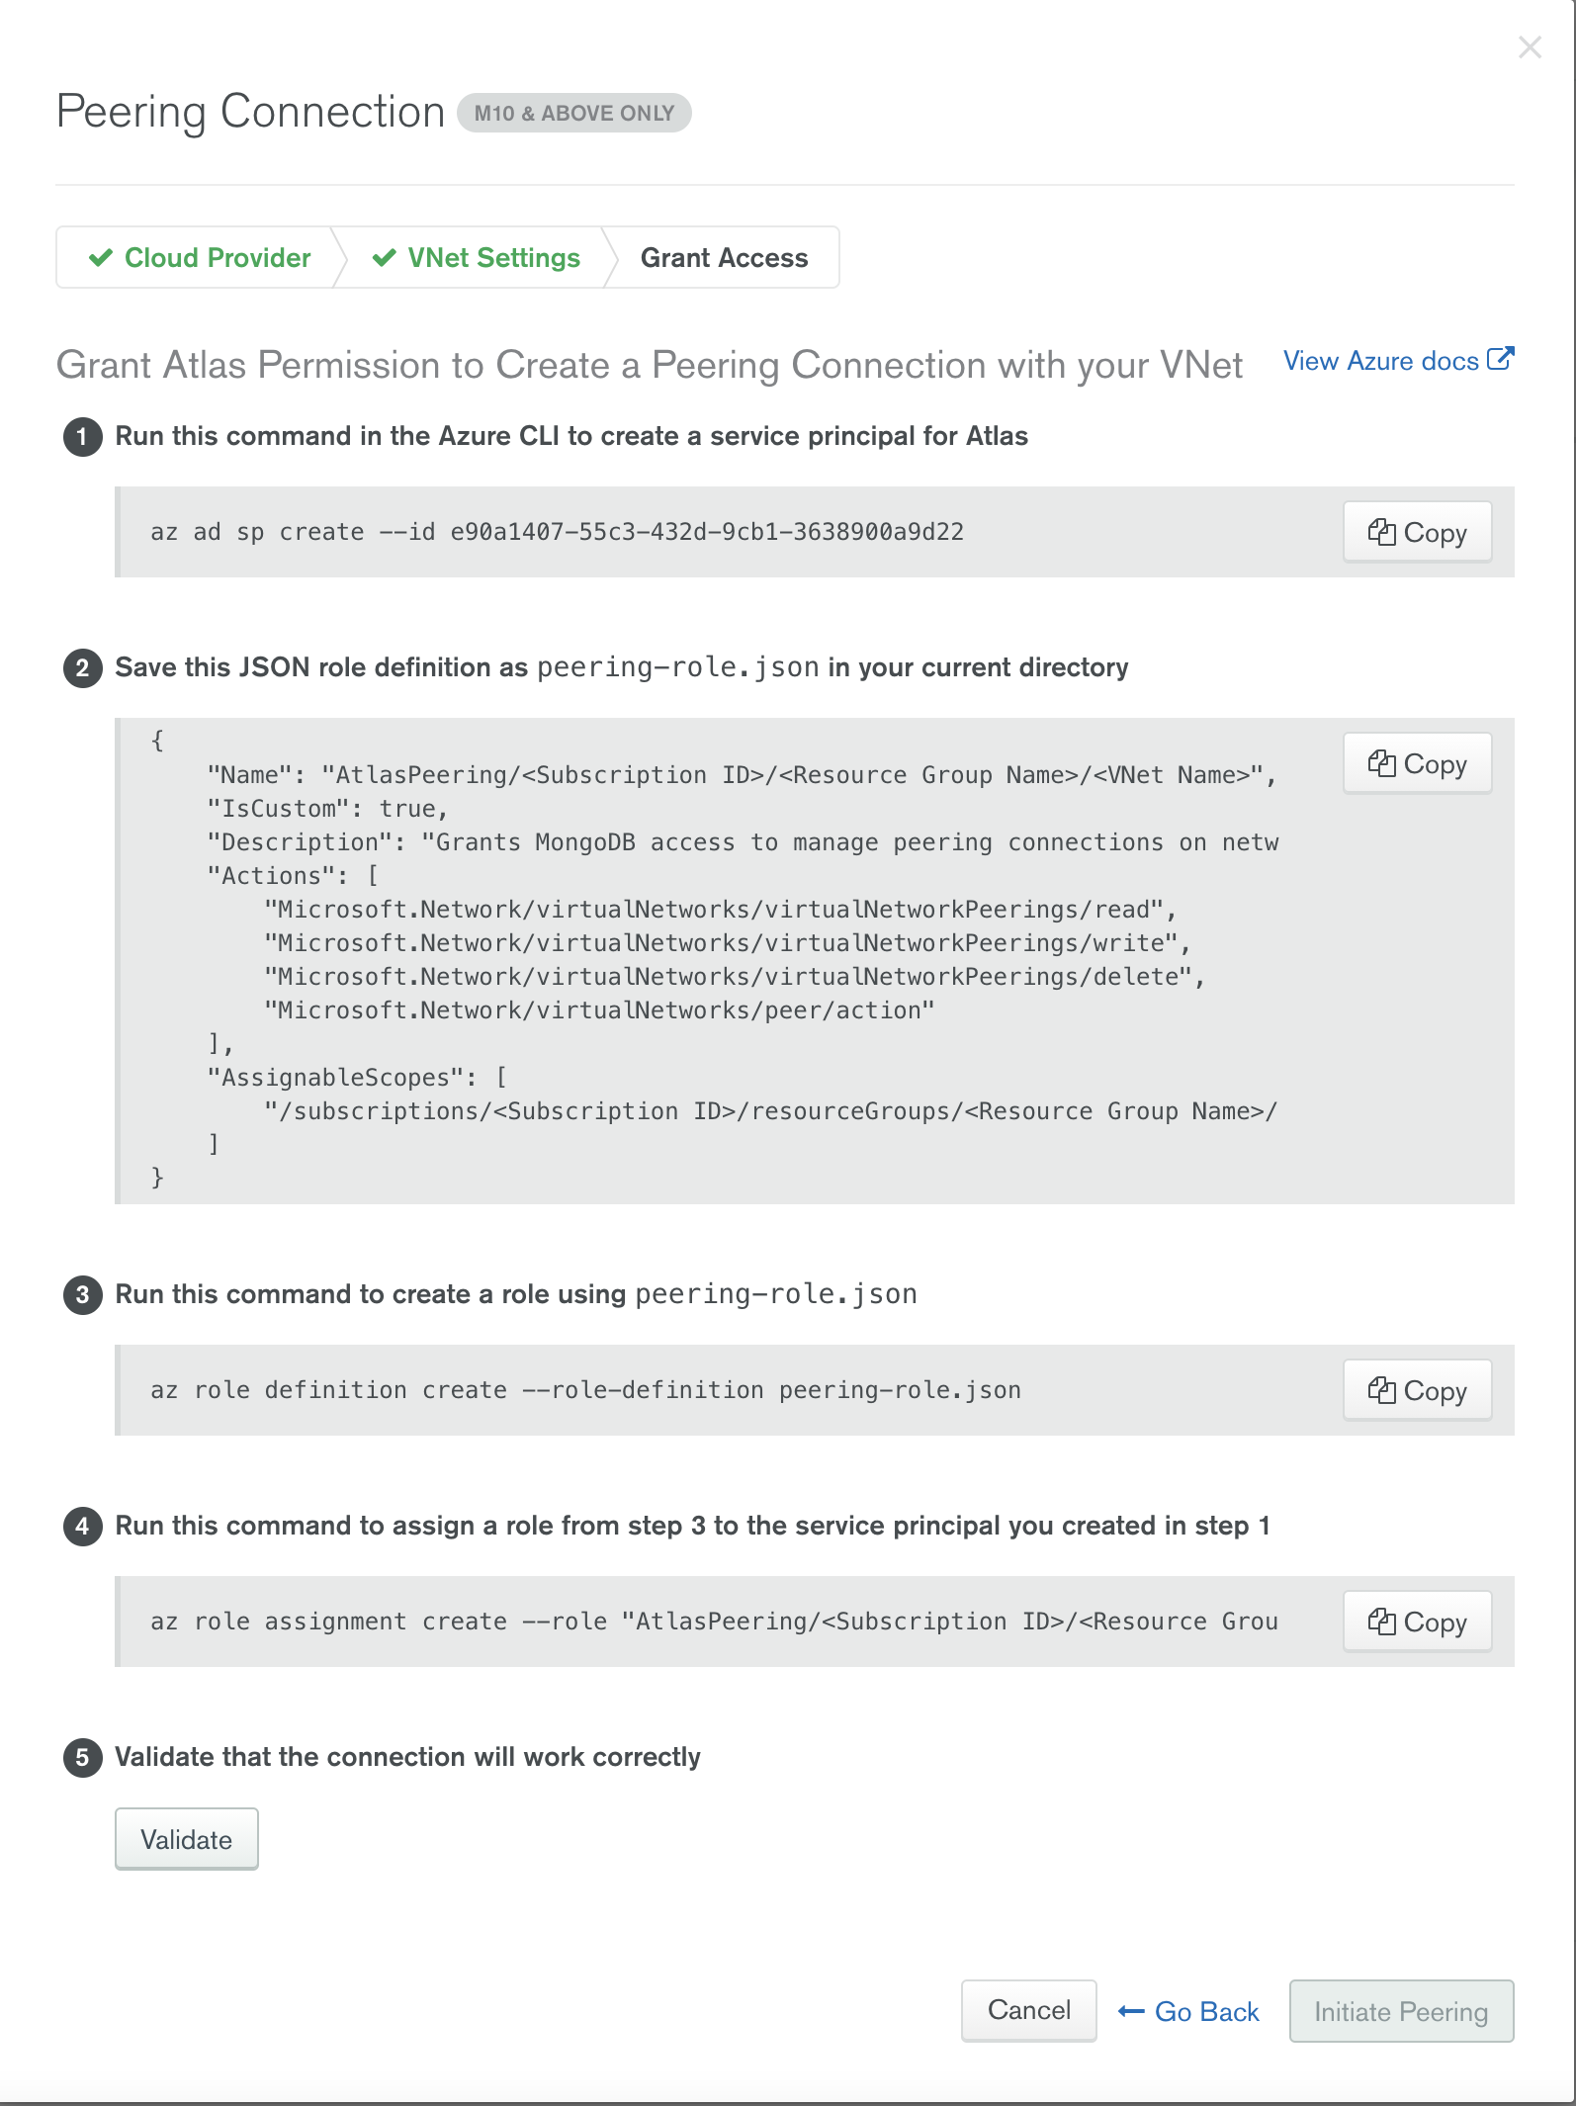Viewport: 1576px width, 2106px height.
Task: Click the step 2 number badge
Action: click(x=83, y=668)
